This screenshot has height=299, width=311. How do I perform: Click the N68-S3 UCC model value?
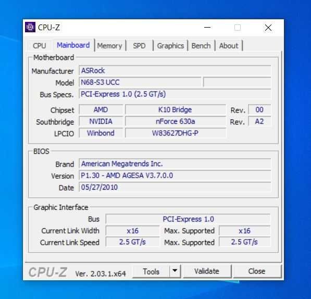tap(140, 82)
